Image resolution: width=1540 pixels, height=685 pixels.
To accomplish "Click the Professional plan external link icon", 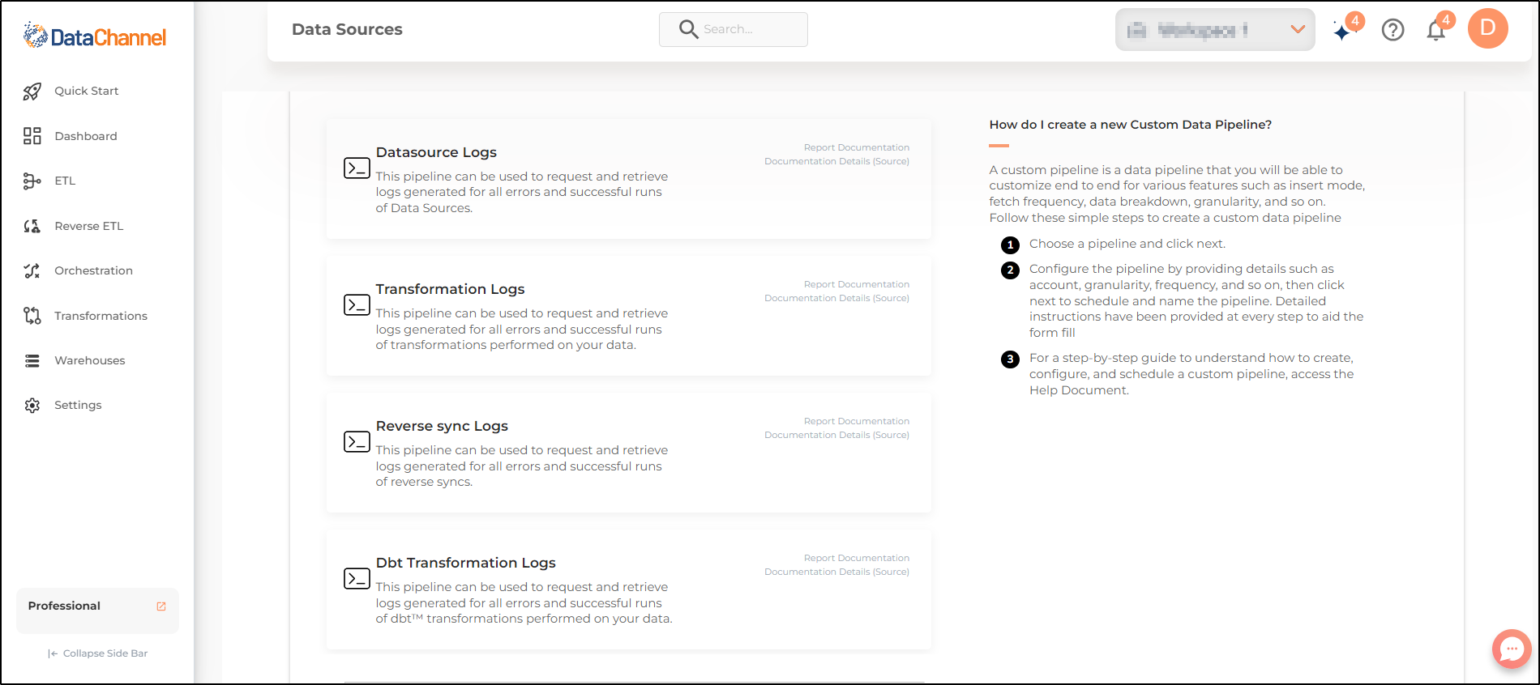I will point(161,606).
